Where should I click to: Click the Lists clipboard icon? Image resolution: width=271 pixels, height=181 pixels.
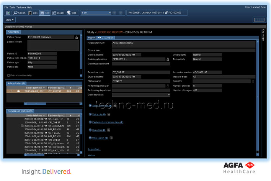(33, 13)
